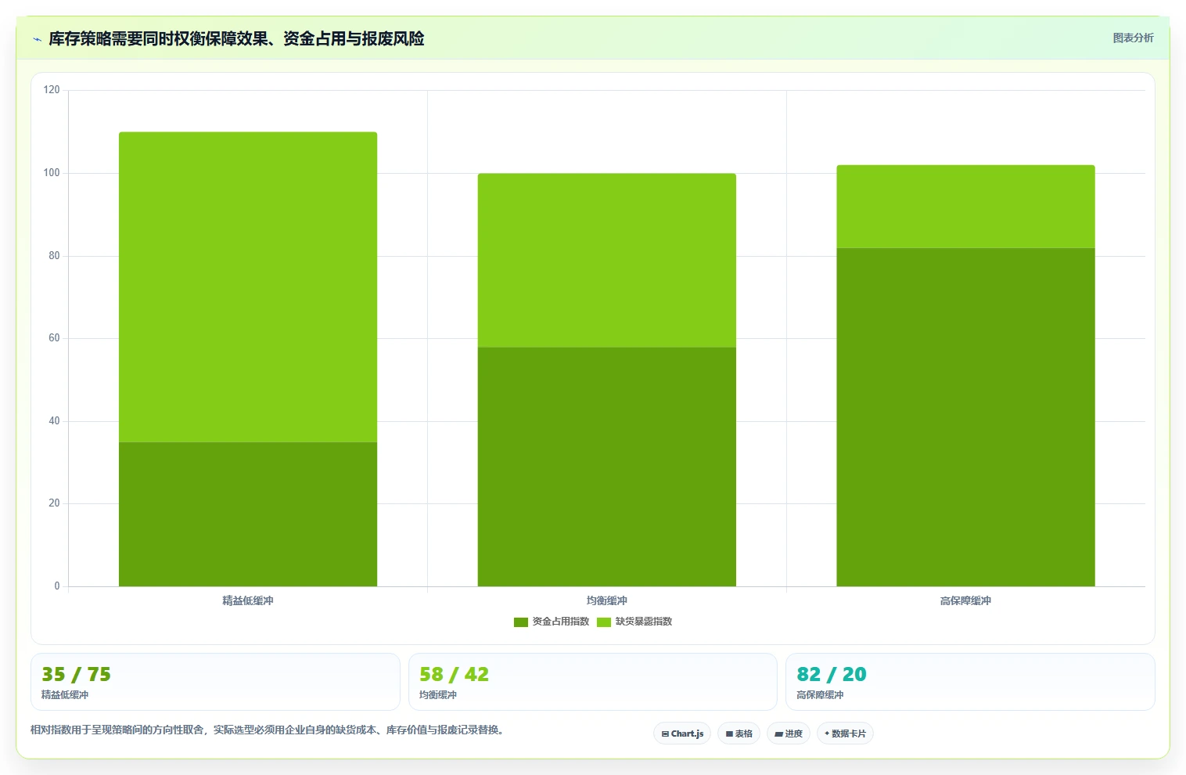Open the 82 / 20 高保障缓冲 card
The width and height of the screenshot is (1186, 775).
[970, 682]
